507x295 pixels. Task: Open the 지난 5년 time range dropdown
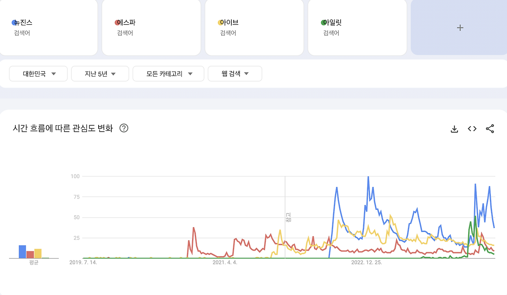tap(100, 73)
